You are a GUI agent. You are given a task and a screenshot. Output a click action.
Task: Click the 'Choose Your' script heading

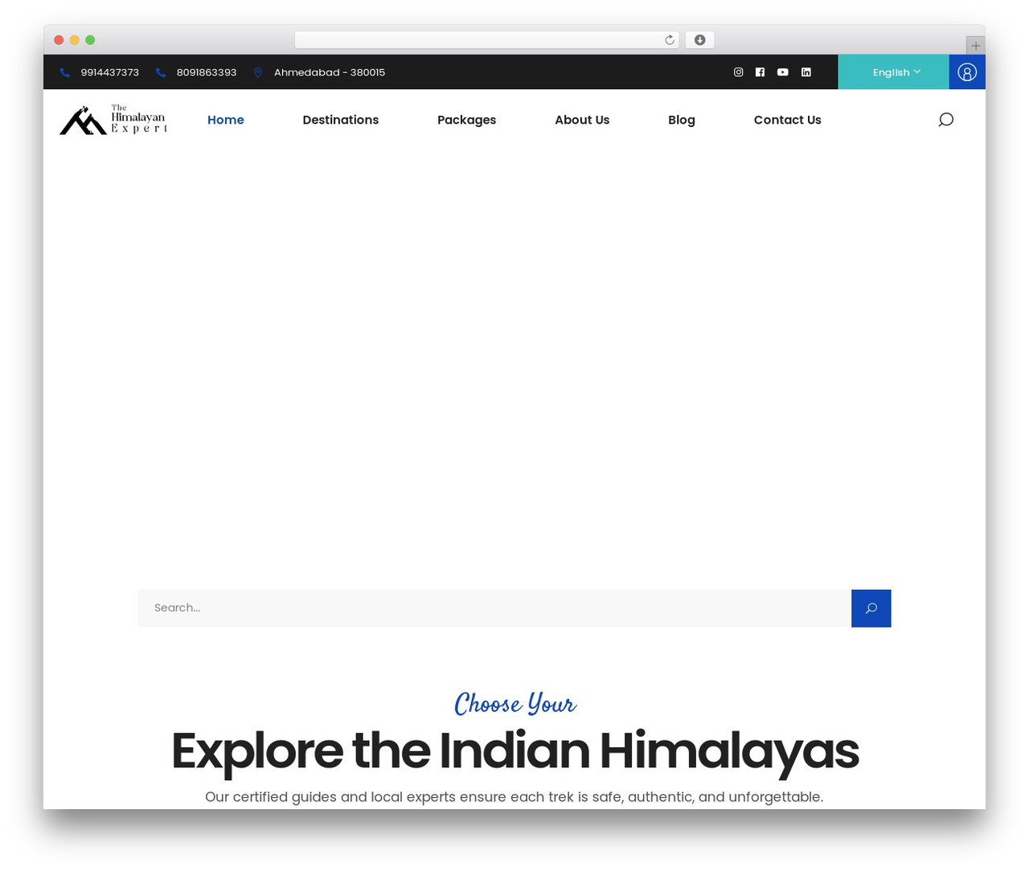[x=514, y=704]
